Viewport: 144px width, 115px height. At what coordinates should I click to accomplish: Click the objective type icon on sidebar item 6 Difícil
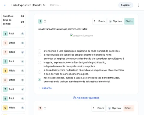pyautogui.click(x=22, y=80)
